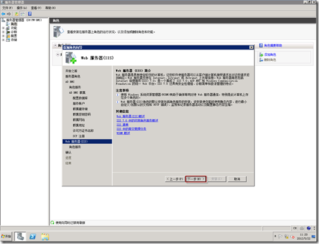Expand the 配置 tree node

tap(3, 36)
